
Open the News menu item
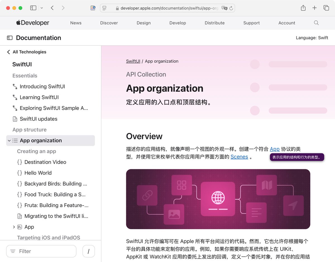(76, 23)
